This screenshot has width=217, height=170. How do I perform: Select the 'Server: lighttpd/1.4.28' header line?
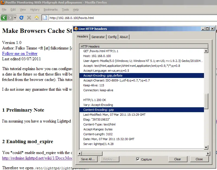pyautogui.click(x=142, y=144)
